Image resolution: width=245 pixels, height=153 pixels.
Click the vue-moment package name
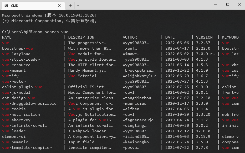coord(14,71)
